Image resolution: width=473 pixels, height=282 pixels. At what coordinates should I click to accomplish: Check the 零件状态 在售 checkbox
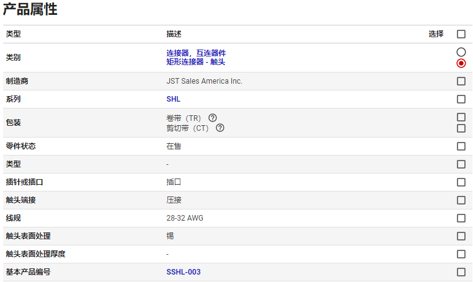(x=461, y=146)
